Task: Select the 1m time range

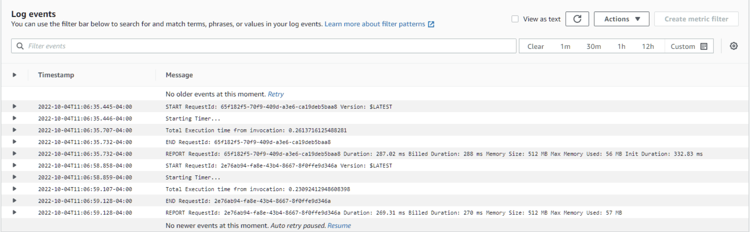Action: click(565, 46)
